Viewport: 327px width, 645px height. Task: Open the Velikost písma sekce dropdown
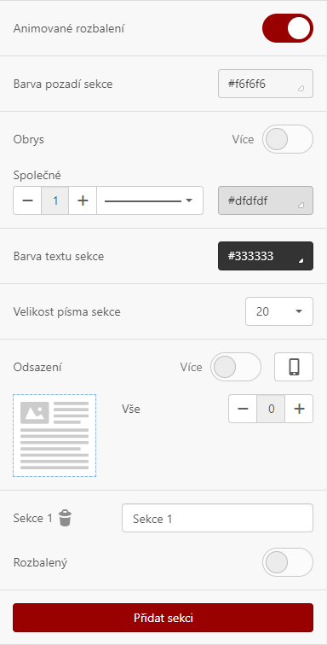coord(279,311)
